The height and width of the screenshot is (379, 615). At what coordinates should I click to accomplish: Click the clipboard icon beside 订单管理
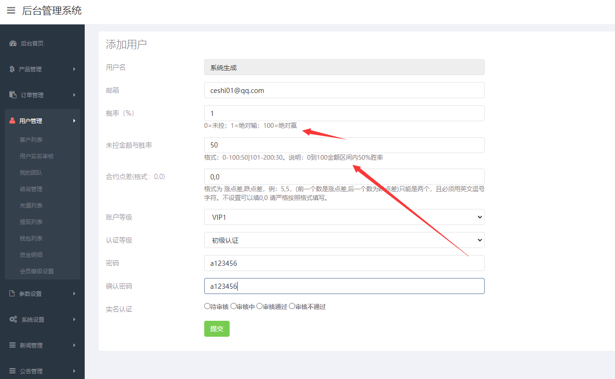click(13, 95)
